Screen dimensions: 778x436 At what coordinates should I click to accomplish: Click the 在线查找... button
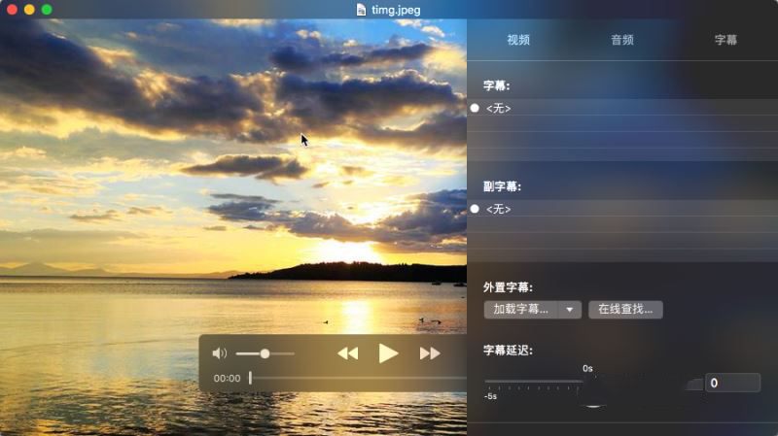tap(626, 310)
